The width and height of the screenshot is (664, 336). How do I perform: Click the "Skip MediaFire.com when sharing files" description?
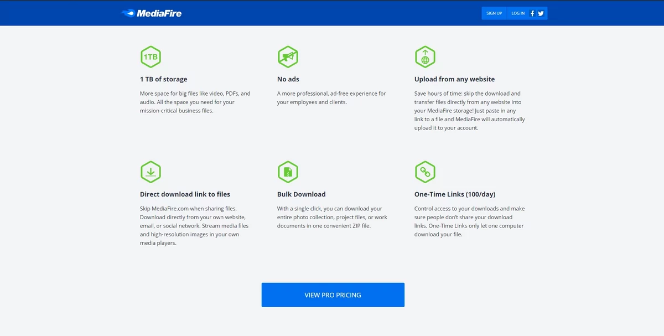point(194,226)
